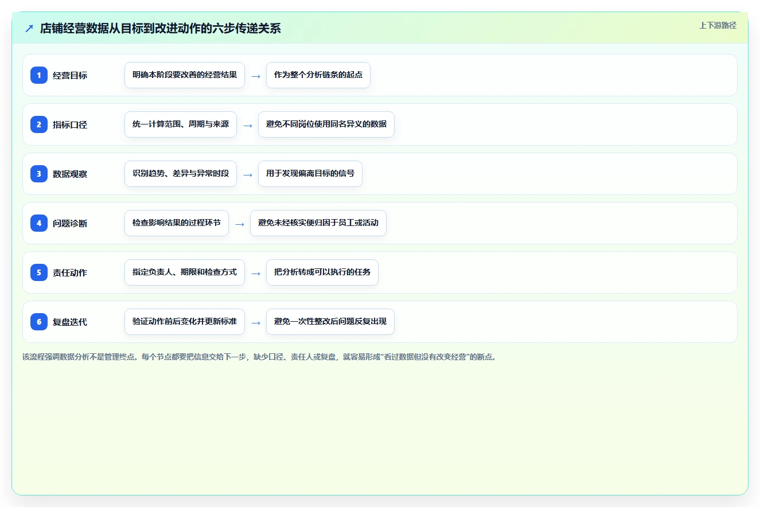Select step badge number 5
Image resolution: width=760 pixels, height=507 pixels.
point(39,272)
